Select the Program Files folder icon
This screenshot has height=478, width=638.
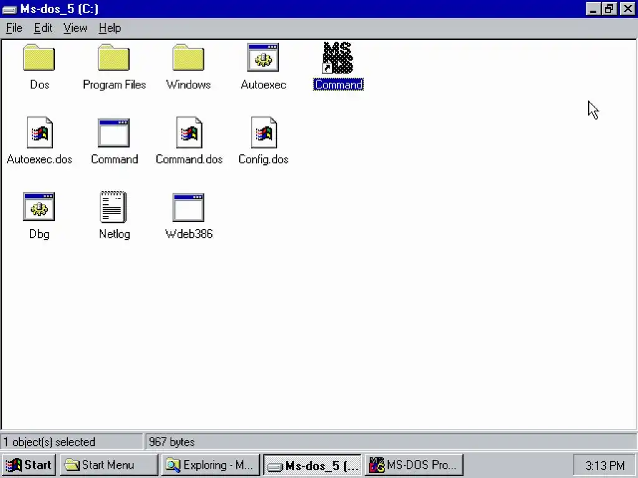[x=113, y=58]
